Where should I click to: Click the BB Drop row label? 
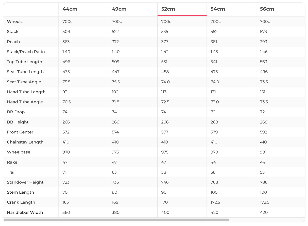coord(16,112)
